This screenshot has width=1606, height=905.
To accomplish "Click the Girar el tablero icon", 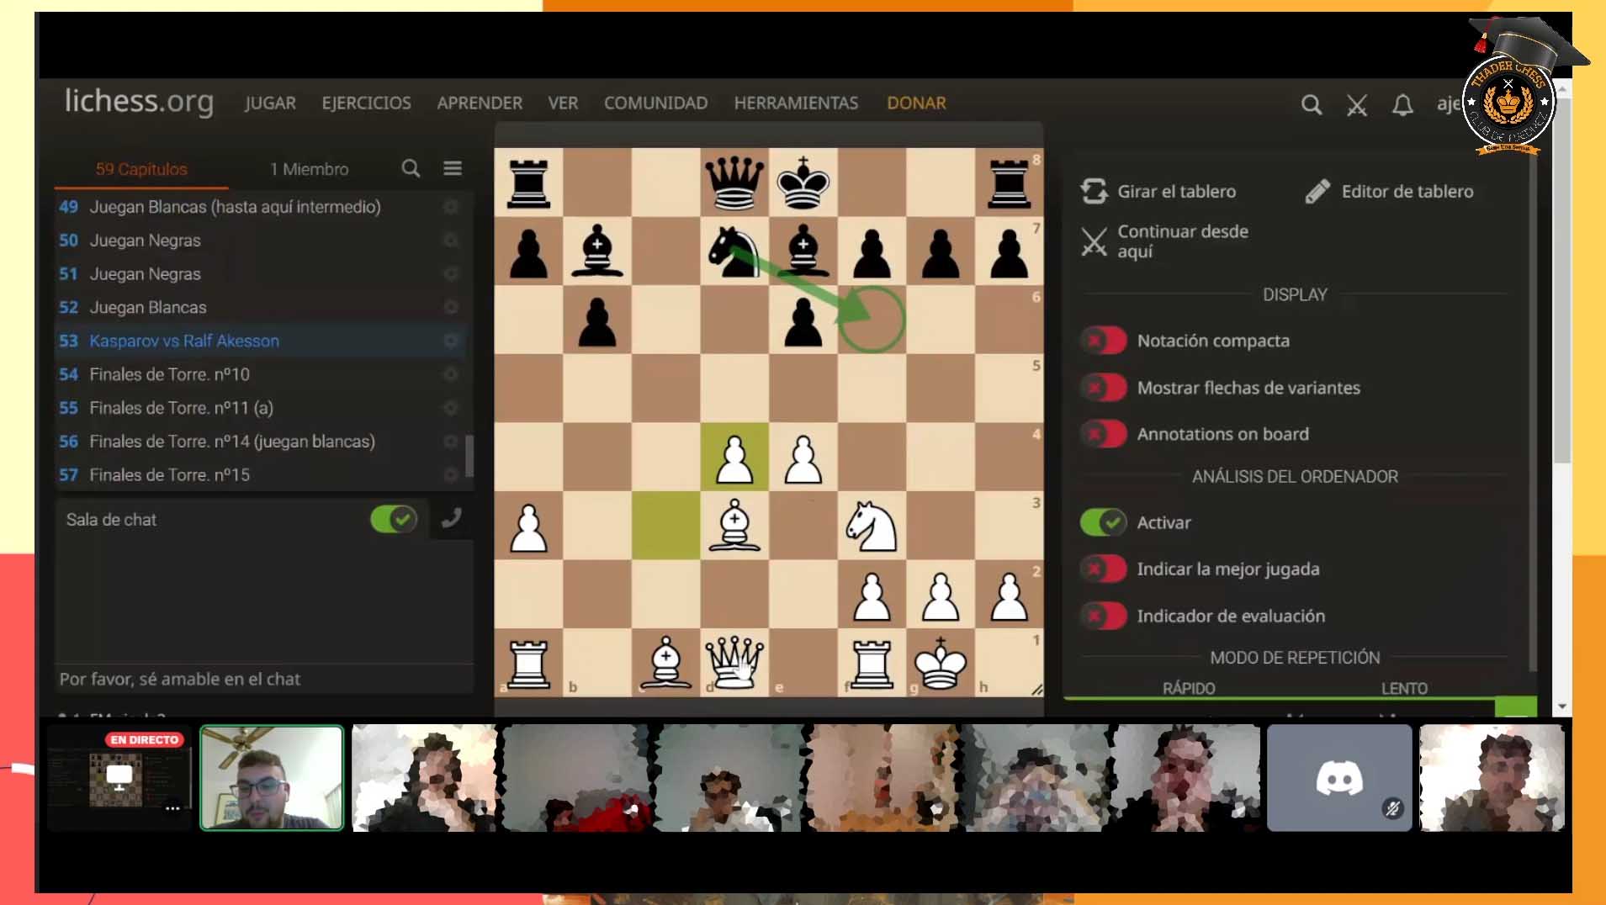I will [x=1094, y=192].
